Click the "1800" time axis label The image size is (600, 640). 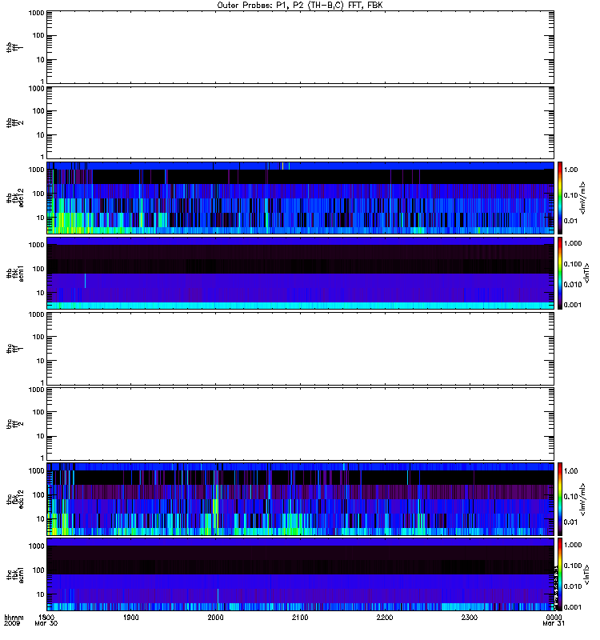pos(46,617)
